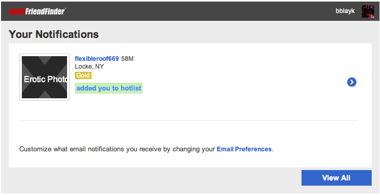Open the Email Preferences link

[244, 149]
